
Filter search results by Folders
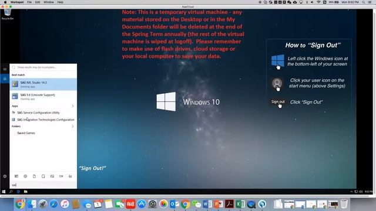click(x=43, y=176)
